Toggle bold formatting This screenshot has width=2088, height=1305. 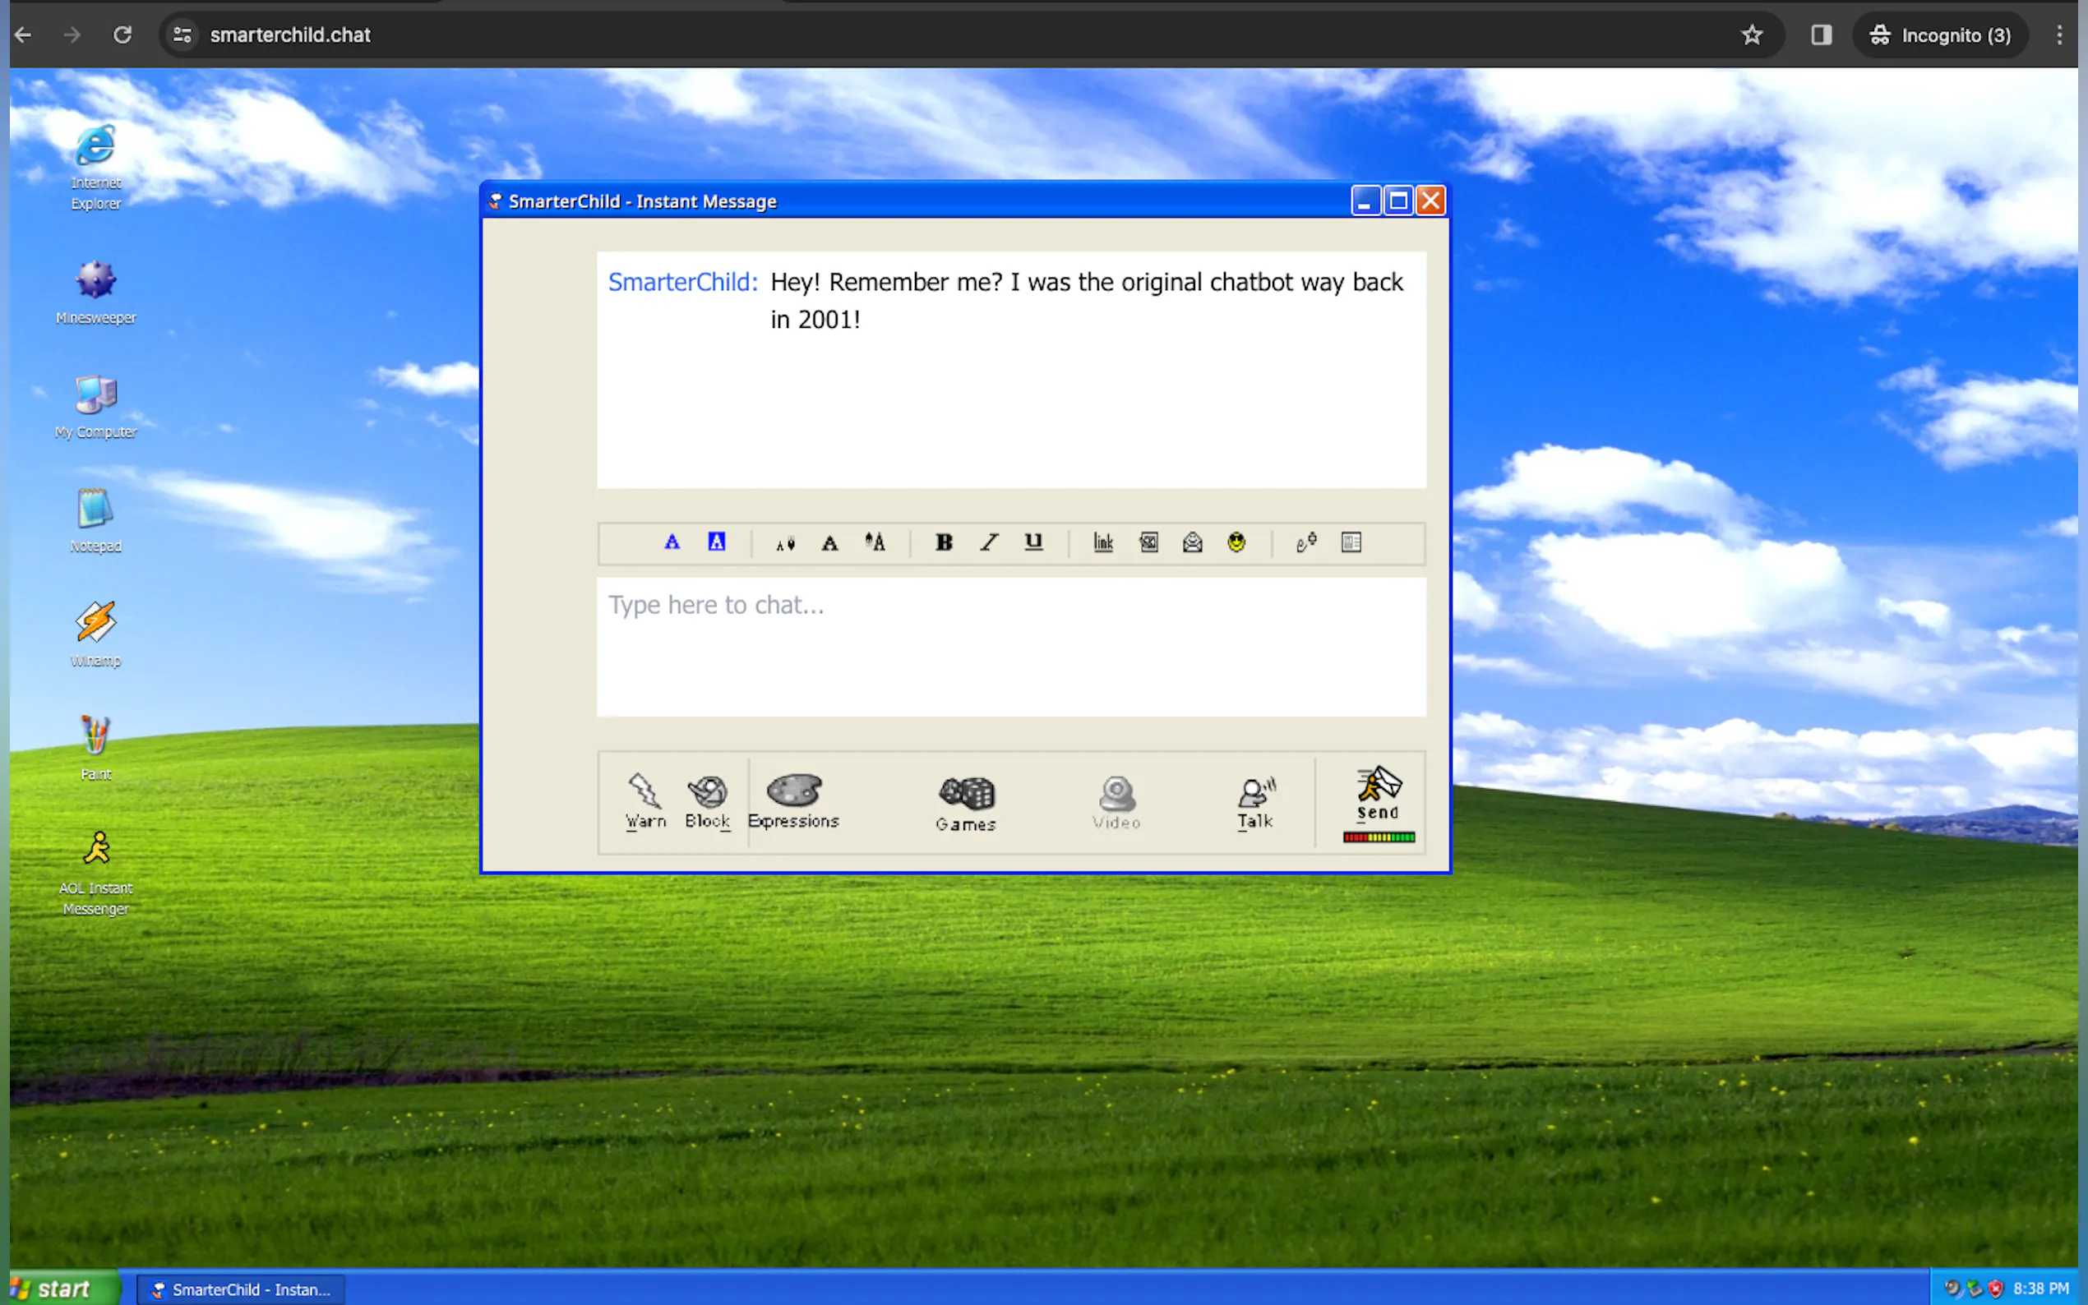[944, 542]
